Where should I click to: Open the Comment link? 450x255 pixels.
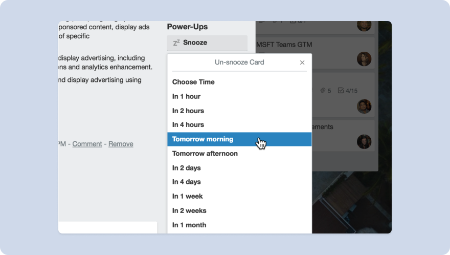87,144
